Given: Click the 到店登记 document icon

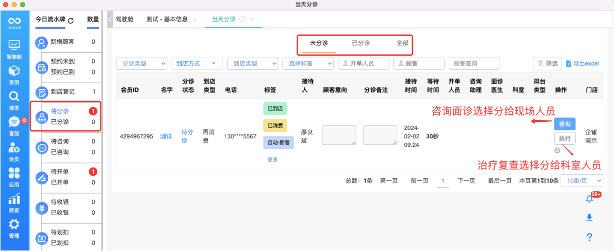Looking at the screenshot, I should coord(41,93).
